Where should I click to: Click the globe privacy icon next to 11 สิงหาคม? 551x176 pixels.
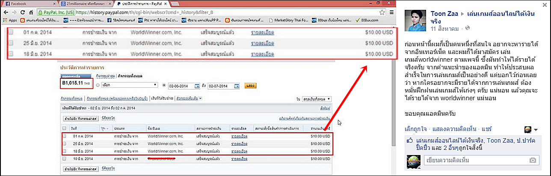(x=468, y=28)
